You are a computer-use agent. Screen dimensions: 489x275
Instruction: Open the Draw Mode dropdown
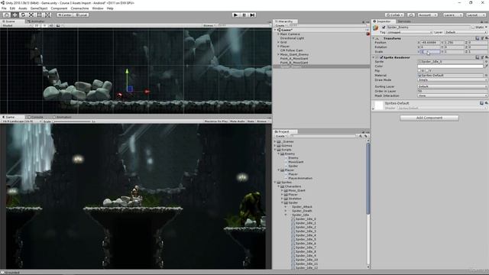(x=452, y=80)
